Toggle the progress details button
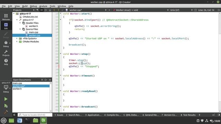 (214, 115)
